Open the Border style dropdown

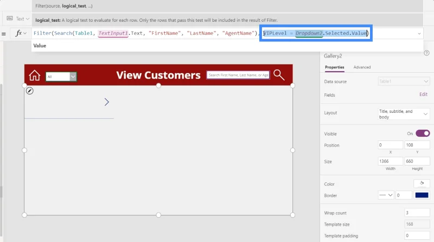386,195
